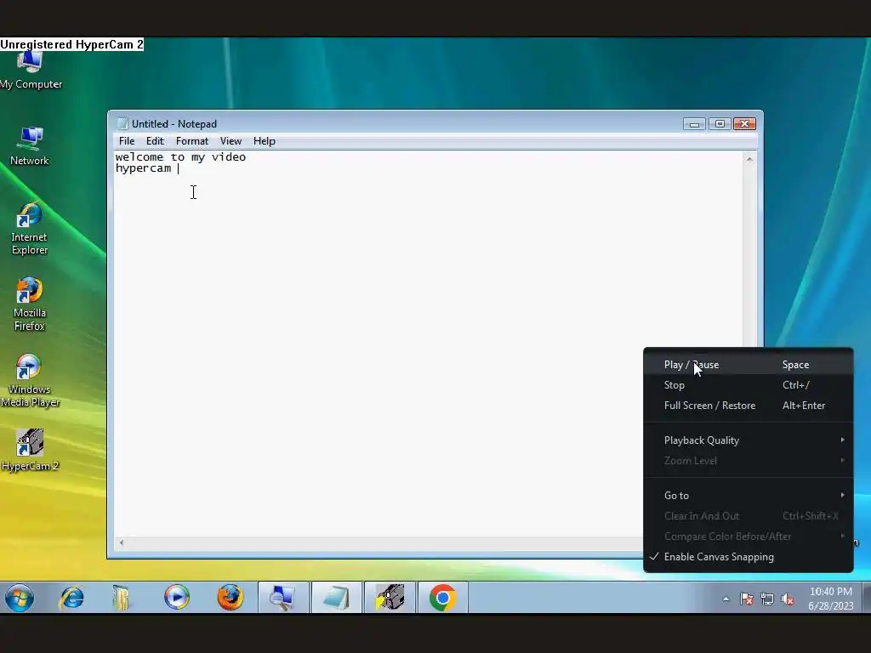This screenshot has height=653, width=871.
Task: Open Windows Media Player desktop shortcut
Action: pos(30,380)
